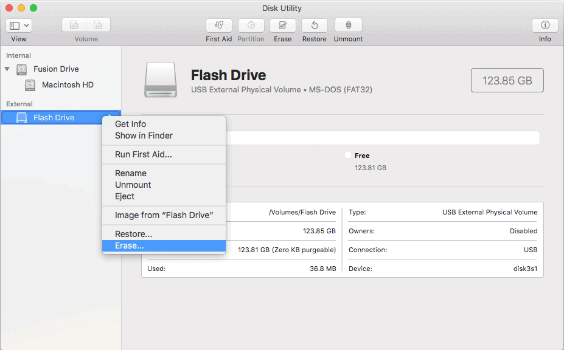564x350 pixels.
Task: Click the large Flash Drive disk image
Action: click(161, 80)
